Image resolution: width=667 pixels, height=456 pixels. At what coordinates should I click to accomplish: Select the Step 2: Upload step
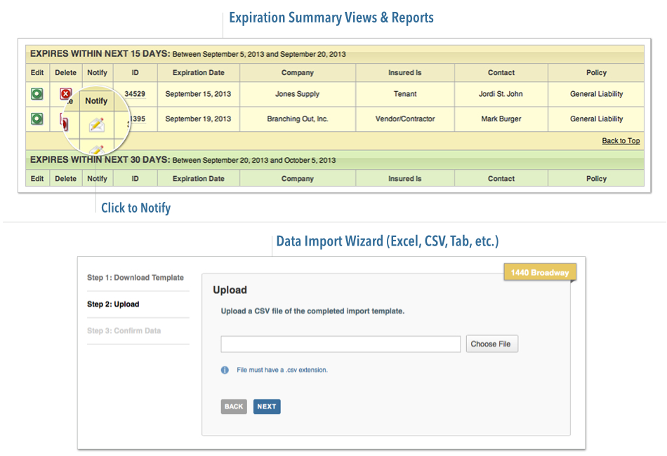[x=113, y=304]
